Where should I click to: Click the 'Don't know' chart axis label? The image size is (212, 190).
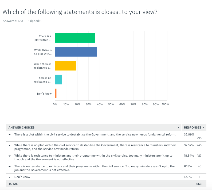click(x=44, y=94)
